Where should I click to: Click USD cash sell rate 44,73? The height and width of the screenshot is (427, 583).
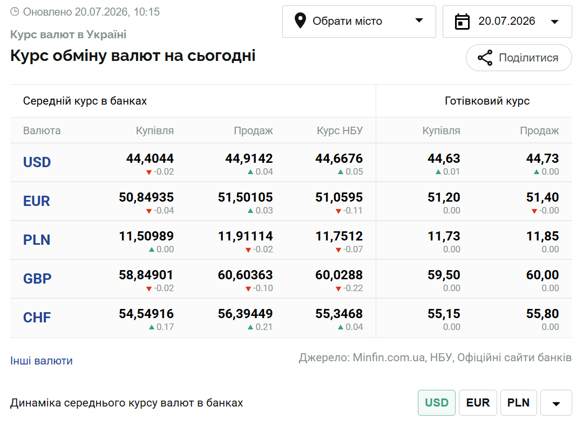pos(543,159)
